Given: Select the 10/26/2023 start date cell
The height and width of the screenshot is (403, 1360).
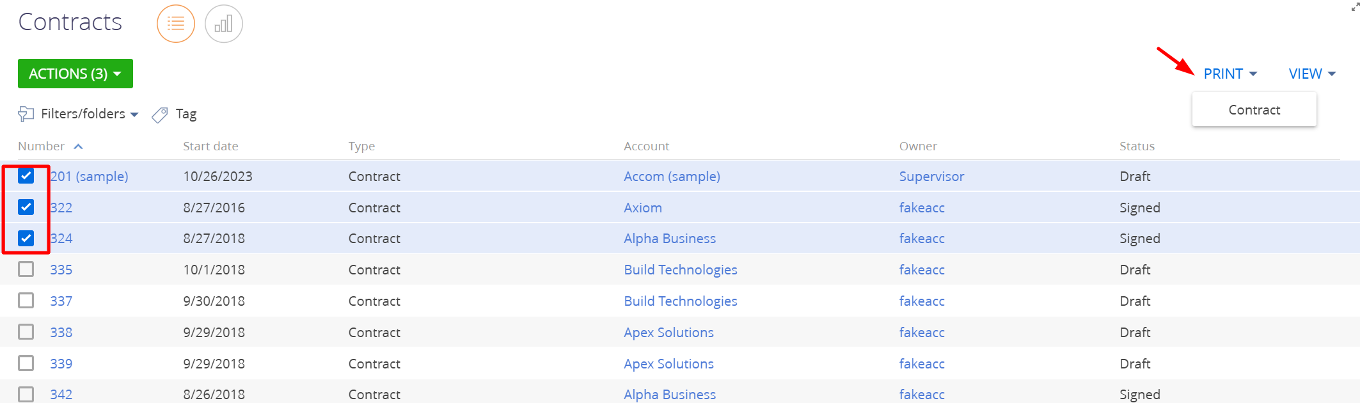Looking at the screenshot, I should 217,176.
